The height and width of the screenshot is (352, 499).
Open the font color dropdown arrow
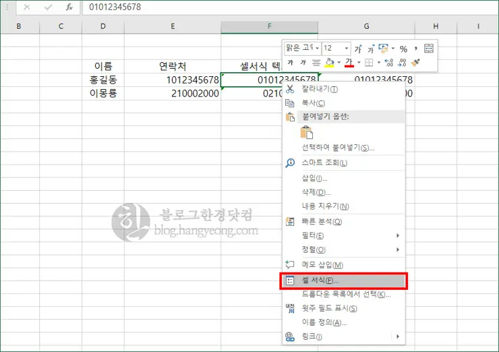point(359,63)
